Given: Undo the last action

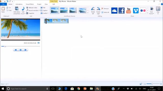Looking at the screenshot, I should (7, 1).
